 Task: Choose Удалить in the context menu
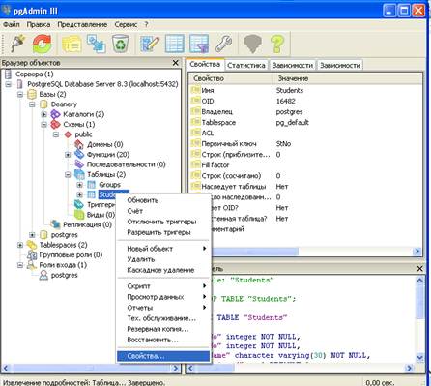[163, 259]
